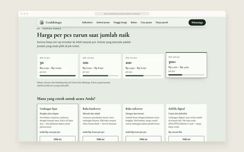This screenshot has width=244, height=152.
Task: Click the progress bar in the 300+ card
Action: 186,75
